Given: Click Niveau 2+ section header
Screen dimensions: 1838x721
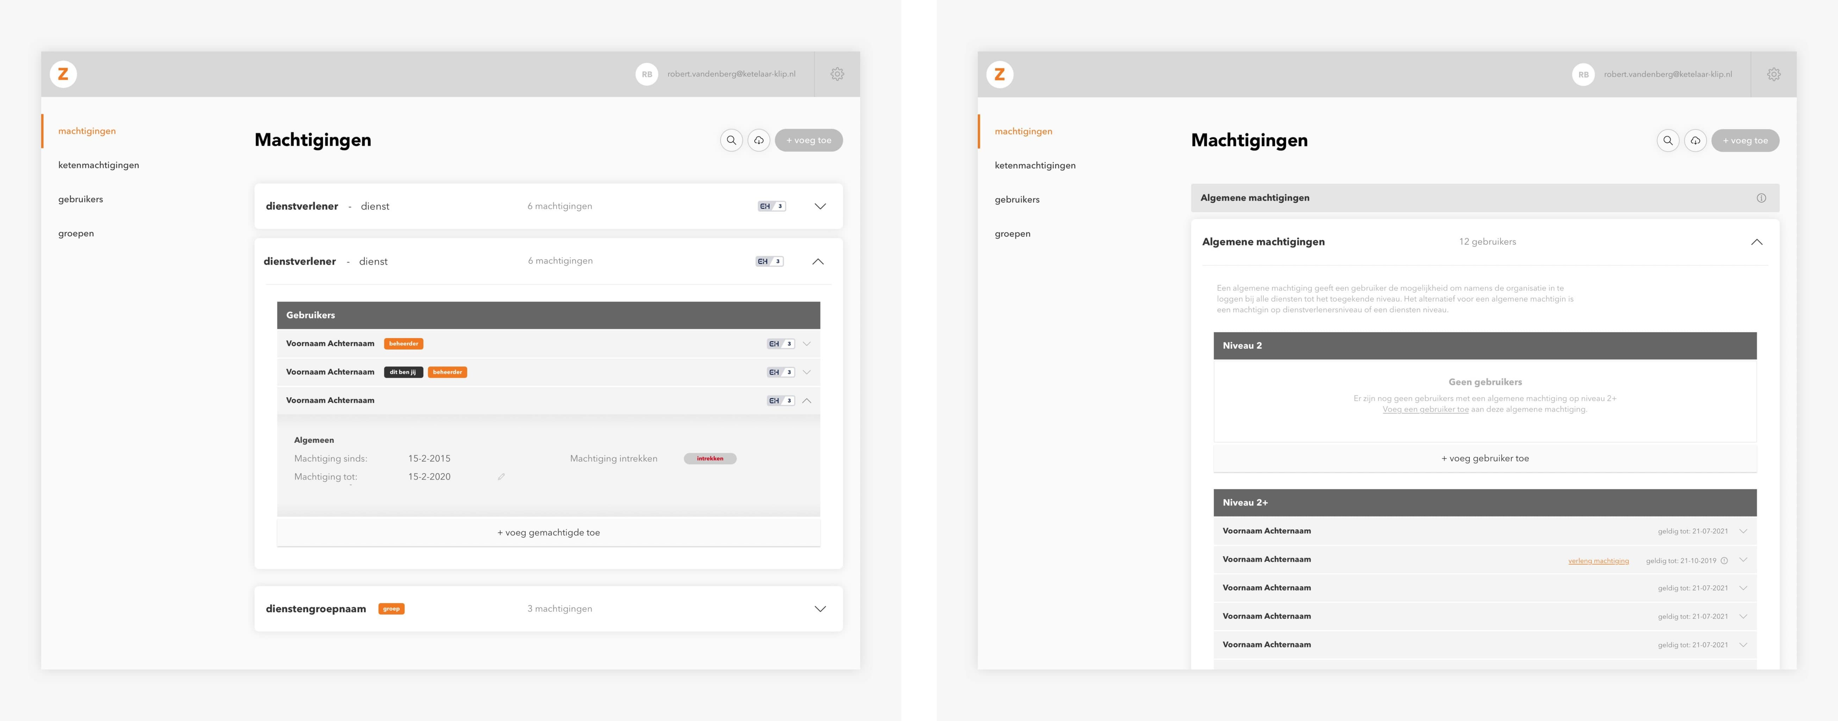Looking at the screenshot, I should click(x=1485, y=503).
